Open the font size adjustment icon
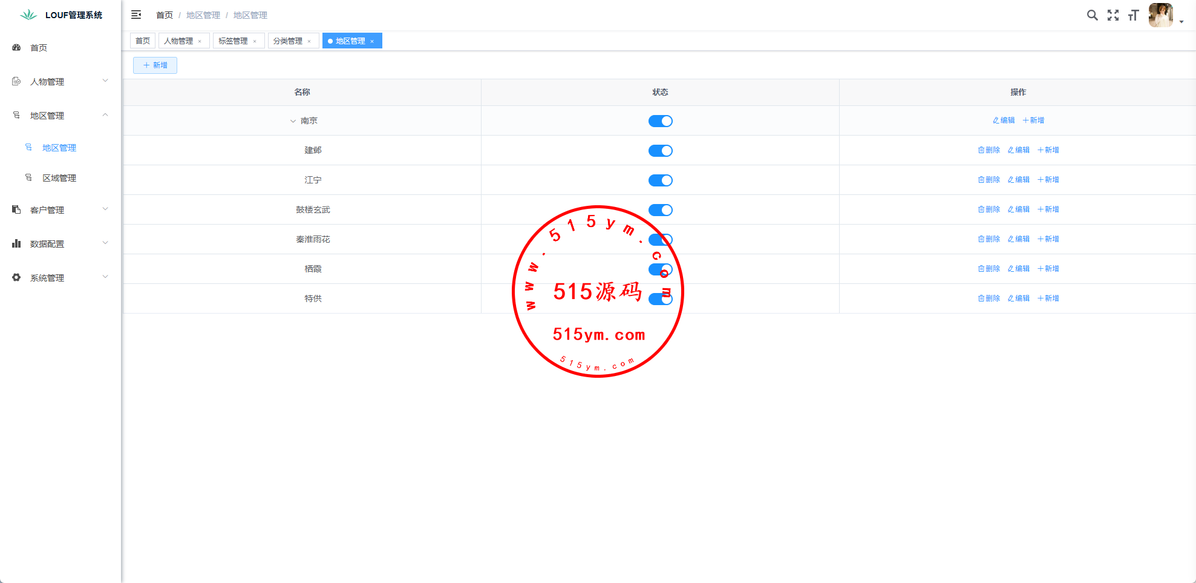This screenshot has height=583, width=1196. tap(1134, 15)
